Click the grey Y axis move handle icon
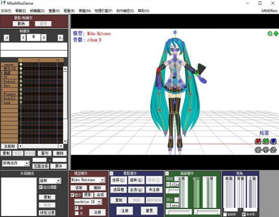The image size is (279, 217). point(266,150)
